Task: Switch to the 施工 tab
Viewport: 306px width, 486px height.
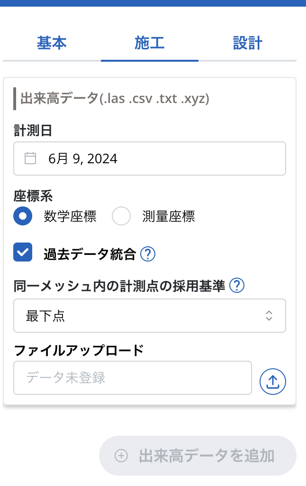Action: tap(150, 43)
